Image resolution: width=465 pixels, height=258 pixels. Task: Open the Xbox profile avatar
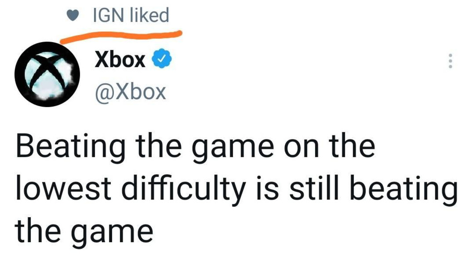point(47,73)
